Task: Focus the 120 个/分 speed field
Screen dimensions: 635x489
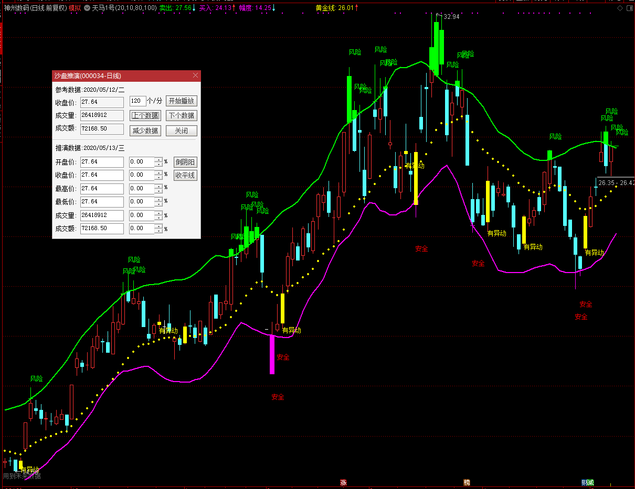Action: (x=137, y=101)
